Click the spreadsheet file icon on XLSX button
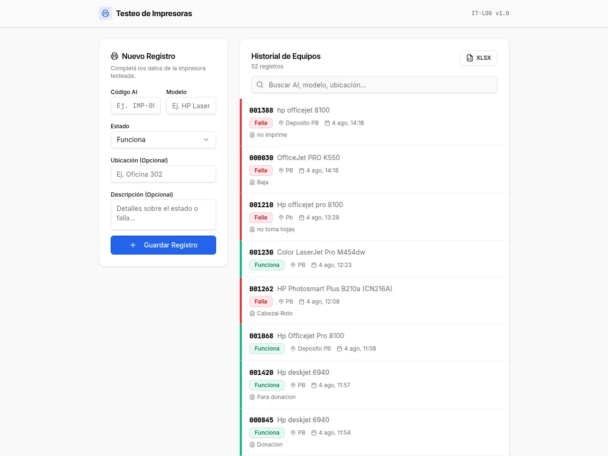Viewport: 608px width, 456px height. [x=470, y=58]
